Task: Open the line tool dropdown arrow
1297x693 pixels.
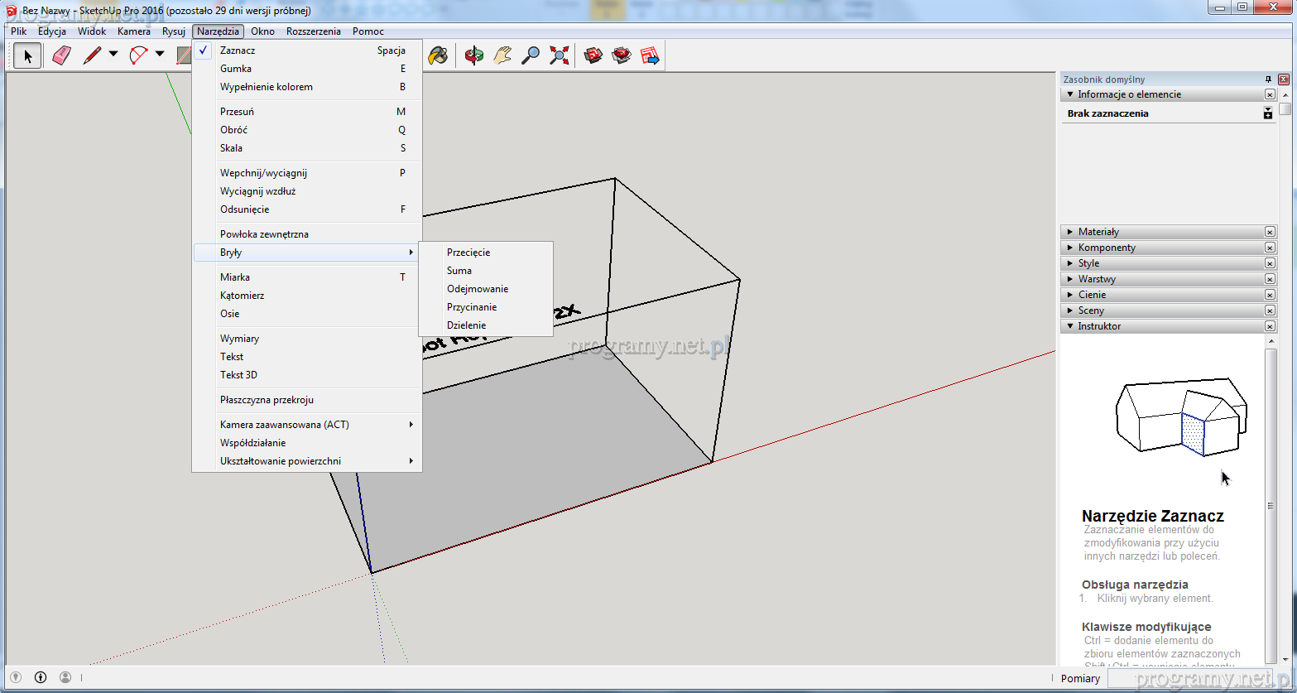Action: [x=113, y=55]
